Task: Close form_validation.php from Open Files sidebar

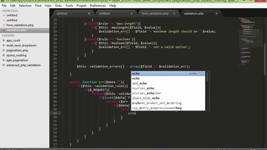Action: tap(4, 25)
